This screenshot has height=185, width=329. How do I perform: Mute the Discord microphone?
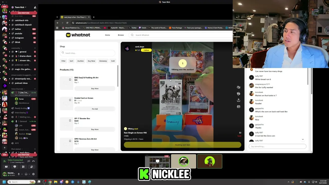tap(19, 174)
